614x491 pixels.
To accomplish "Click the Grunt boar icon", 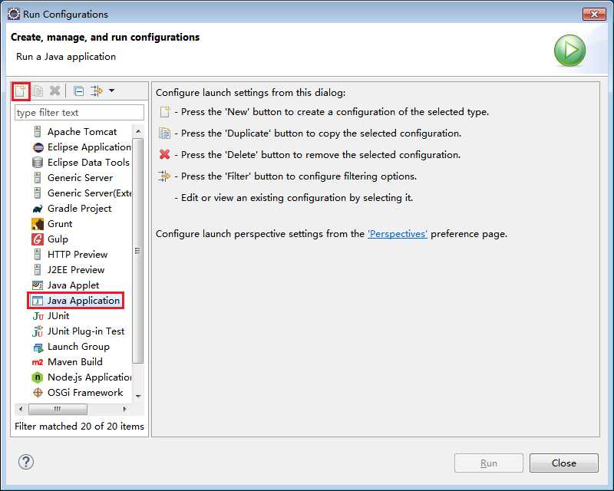I will [x=38, y=224].
